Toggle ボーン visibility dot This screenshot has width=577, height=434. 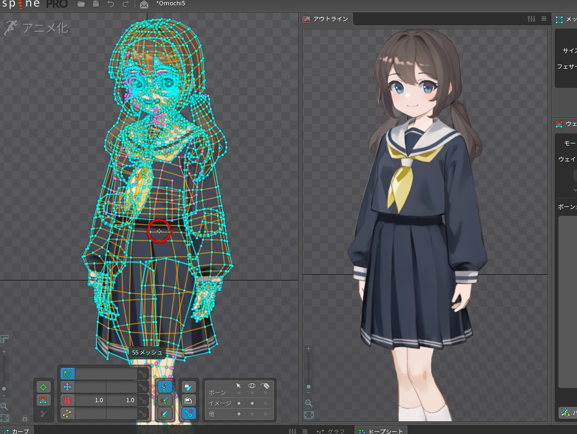[x=252, y=393]
